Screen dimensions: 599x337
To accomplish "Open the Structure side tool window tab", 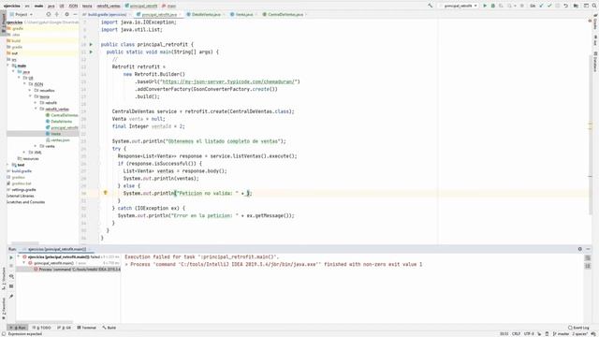I will pyautogui.click(x=4, y=278).
